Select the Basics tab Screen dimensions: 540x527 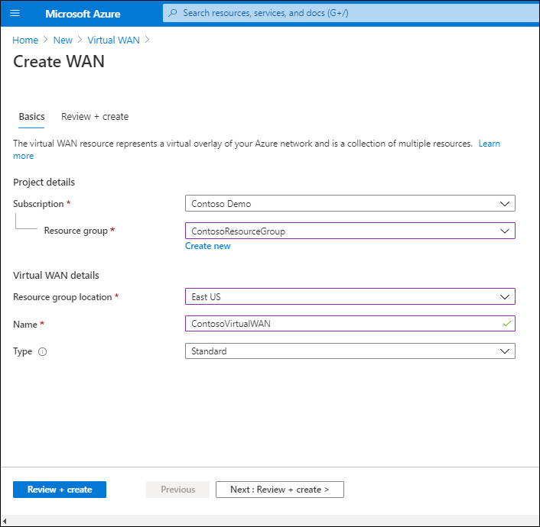[x=31, y=117]
